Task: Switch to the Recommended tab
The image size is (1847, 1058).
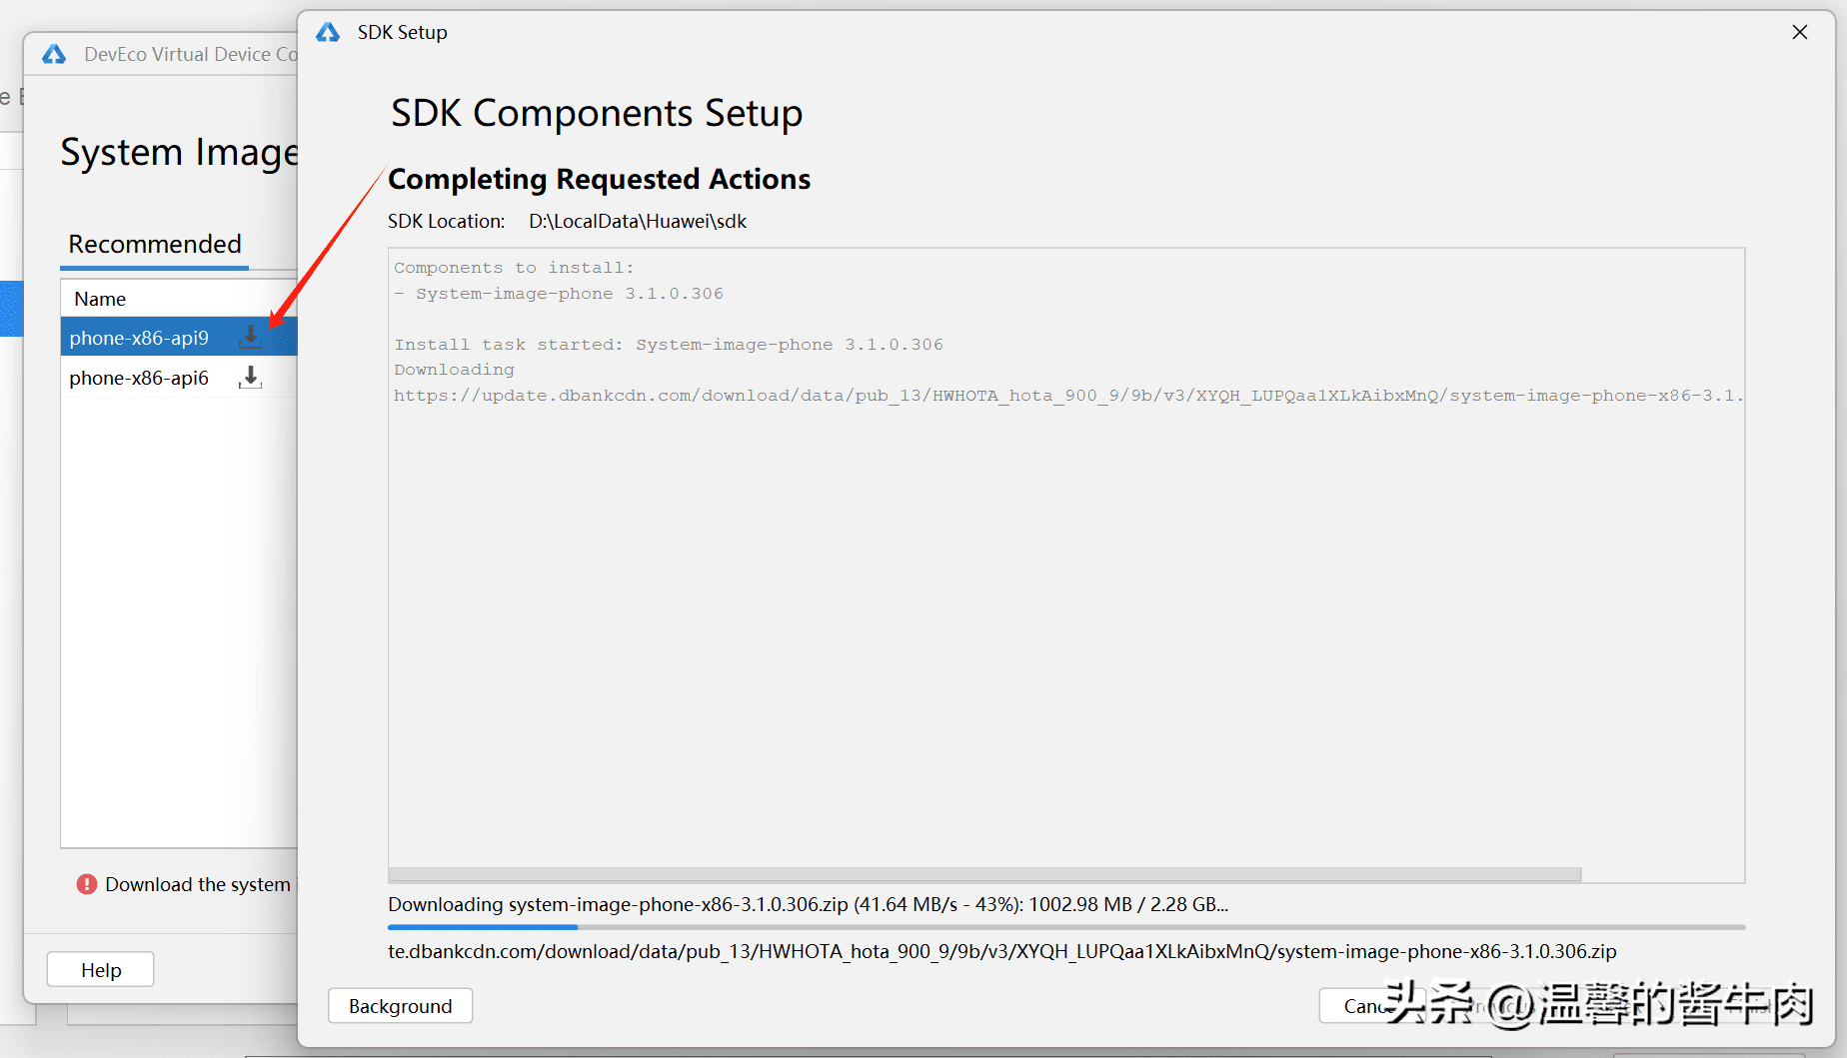Action: coord(155,245)
